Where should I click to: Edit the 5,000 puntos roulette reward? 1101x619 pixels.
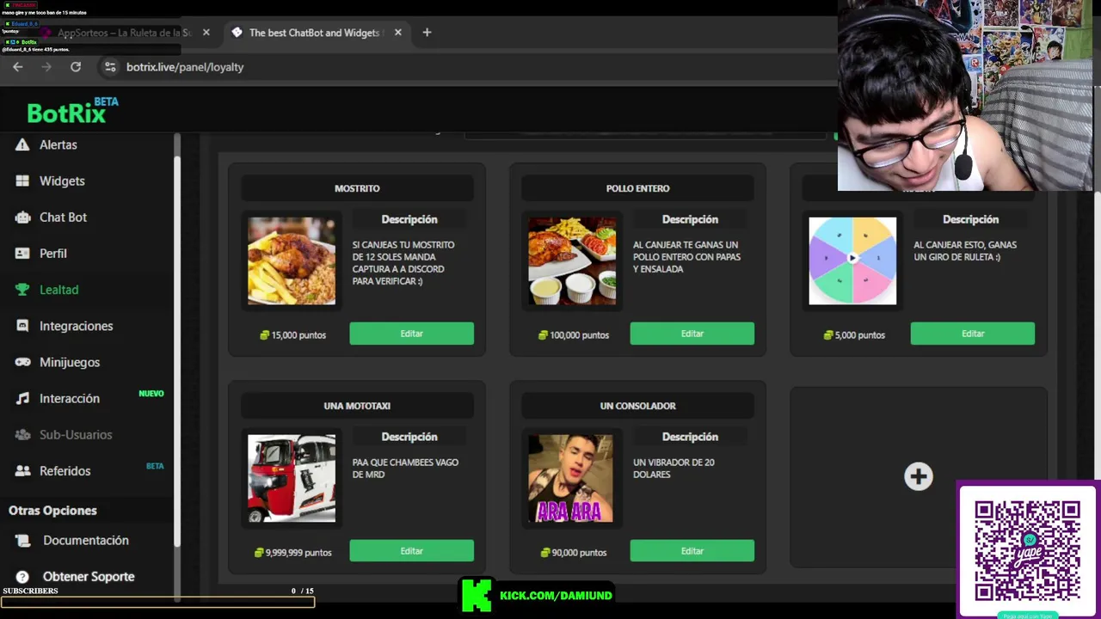pos(972,334)
